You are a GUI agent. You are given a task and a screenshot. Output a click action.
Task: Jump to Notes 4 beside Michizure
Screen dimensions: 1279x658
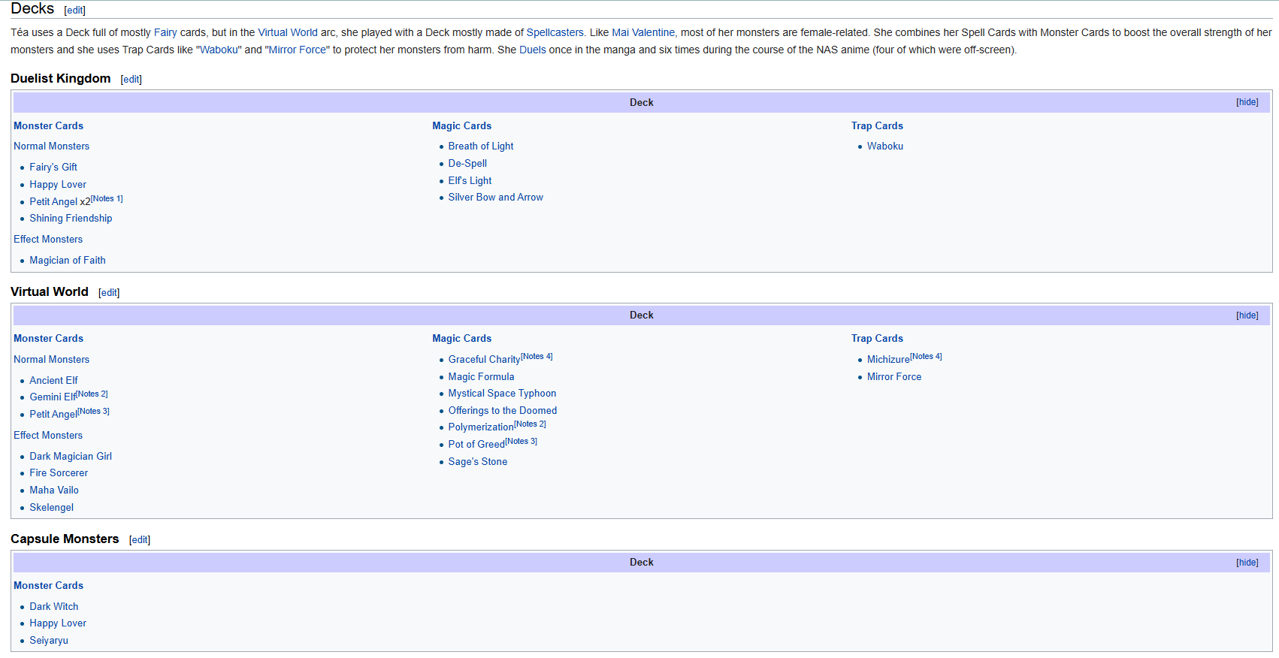pos(926,357)
